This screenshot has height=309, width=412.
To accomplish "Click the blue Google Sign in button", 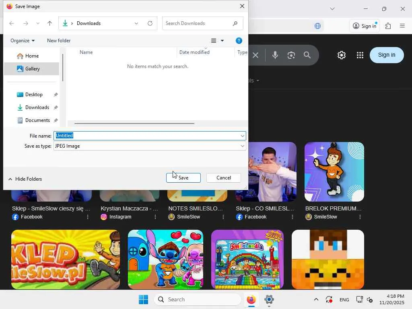I will [x=387, y=55].
